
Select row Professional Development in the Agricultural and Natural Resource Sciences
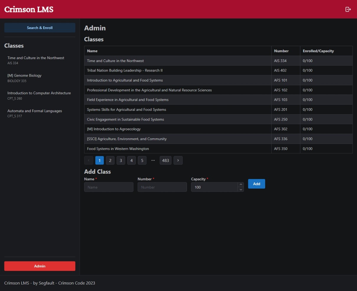coord(219,90)
